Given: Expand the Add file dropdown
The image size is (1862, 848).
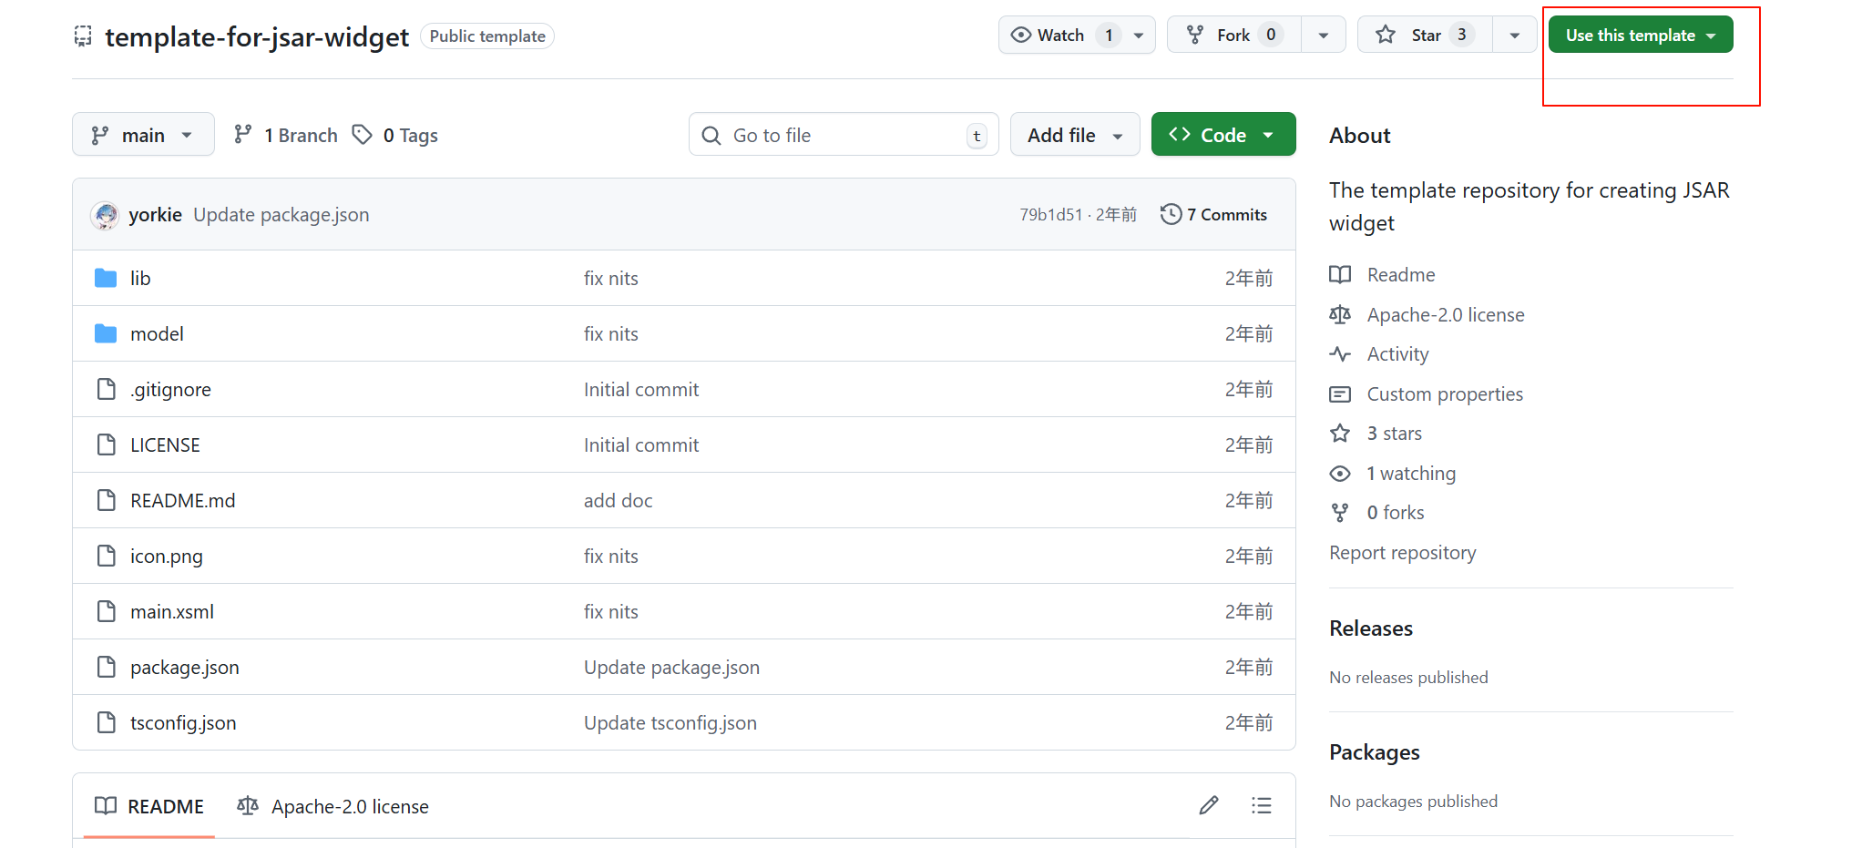Looking at the screenshot, I should 1075,134.
